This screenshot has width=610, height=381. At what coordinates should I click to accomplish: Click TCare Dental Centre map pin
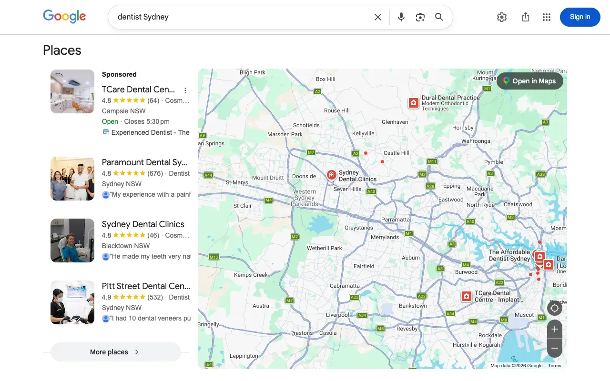coord(467,296)
